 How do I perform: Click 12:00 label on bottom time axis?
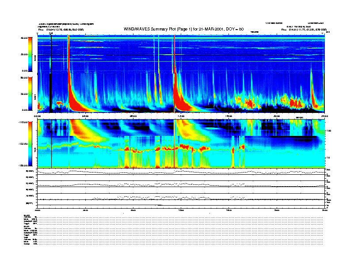point(181,210)
